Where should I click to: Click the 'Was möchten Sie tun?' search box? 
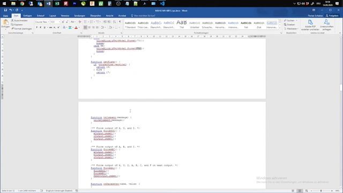pyautogui.click(x=143, y=16)
